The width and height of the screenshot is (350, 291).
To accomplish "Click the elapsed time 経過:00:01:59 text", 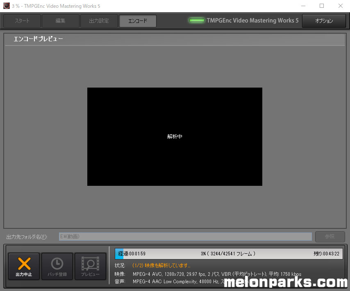I will click(132, 254).
